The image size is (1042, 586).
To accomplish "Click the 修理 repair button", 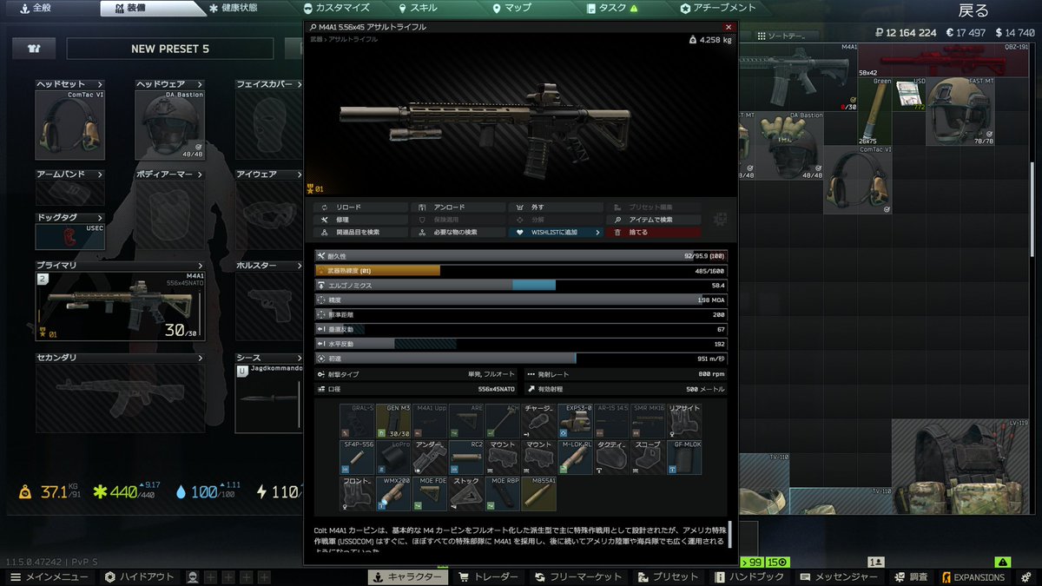I will (x=360, y=220).
